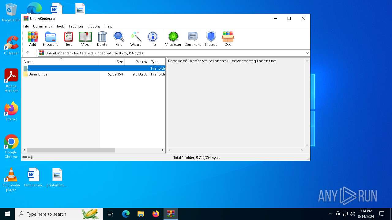The width and height of the screenshot is (392, 220).
Task: Open the Options menu
Action: pos(94,26)
